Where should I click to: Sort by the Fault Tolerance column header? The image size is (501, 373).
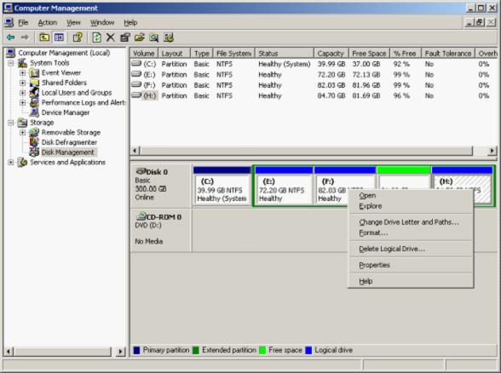[x=448, y=54]
